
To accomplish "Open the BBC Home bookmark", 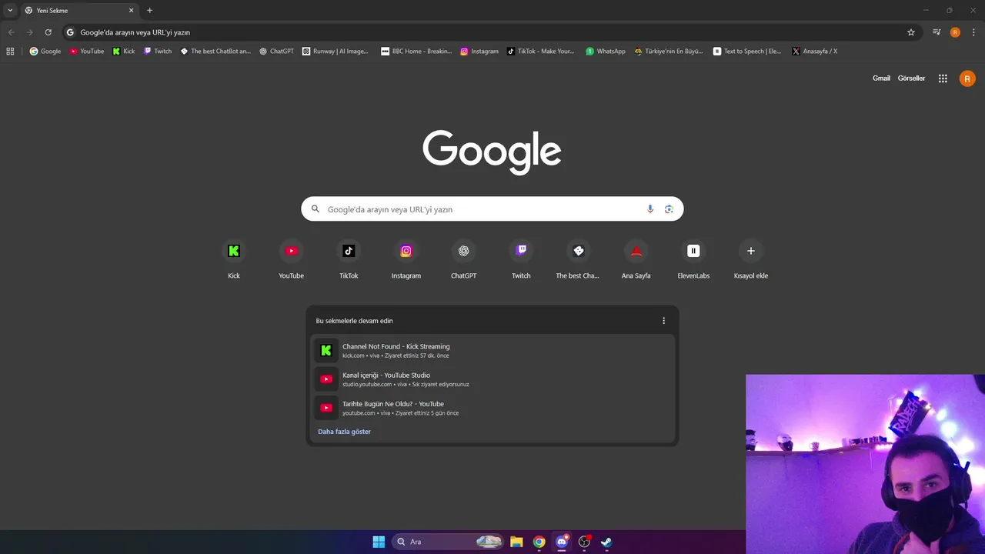I will pos(416,52).
